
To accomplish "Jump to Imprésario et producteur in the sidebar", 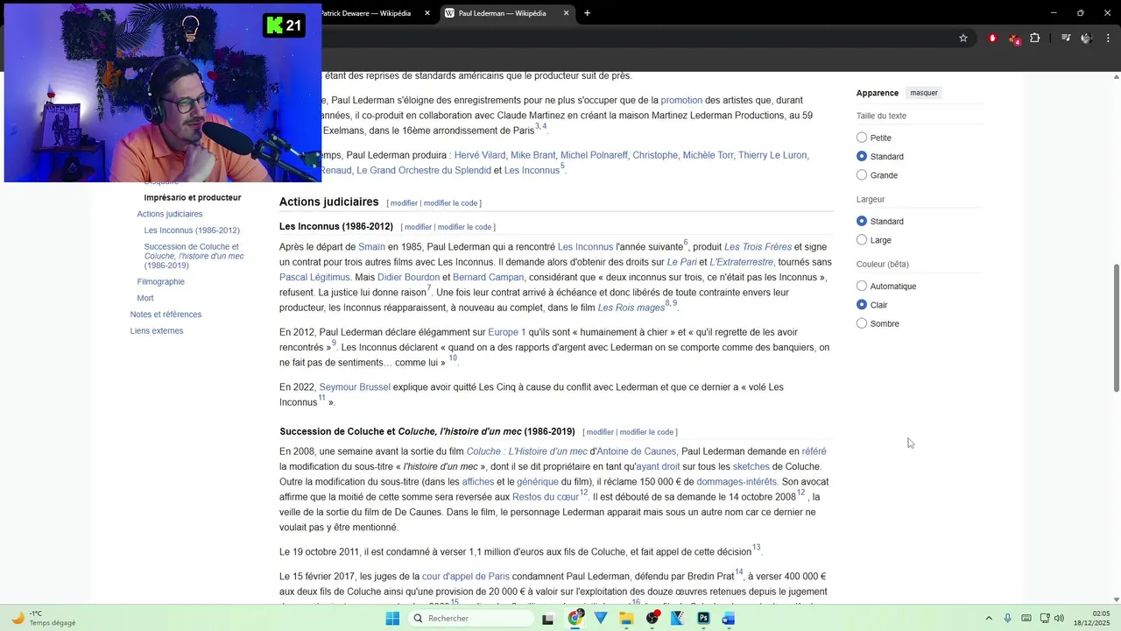I will click(x=193, y=198).
